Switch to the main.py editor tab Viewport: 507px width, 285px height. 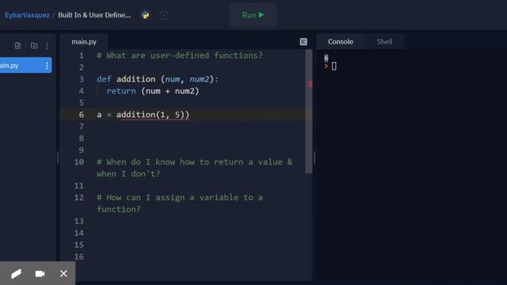[84, 42]
